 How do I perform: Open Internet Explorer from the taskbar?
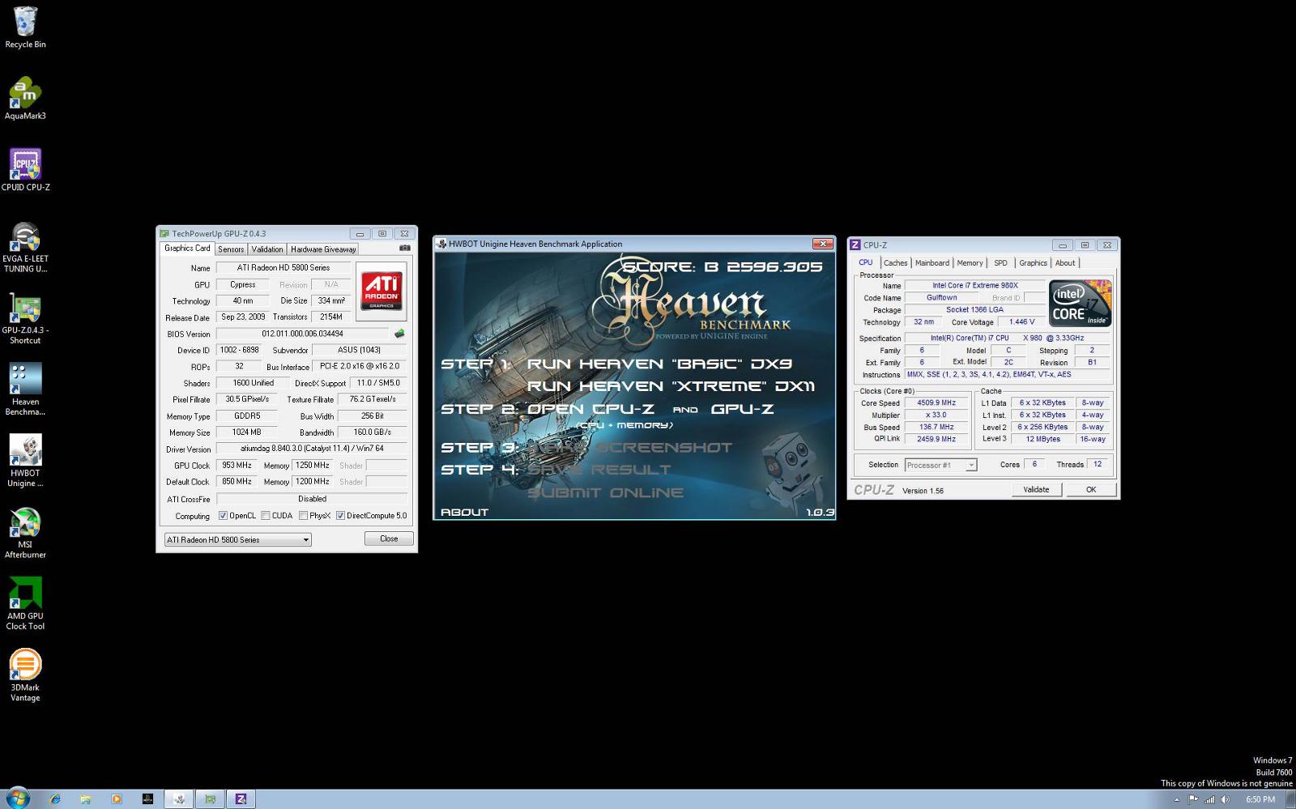[55, 799]
